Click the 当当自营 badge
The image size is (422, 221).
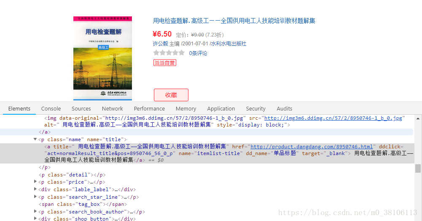165,63
